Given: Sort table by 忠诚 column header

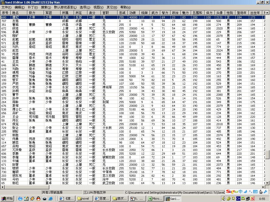Looking at the screenshot, I should click(122, 13).
